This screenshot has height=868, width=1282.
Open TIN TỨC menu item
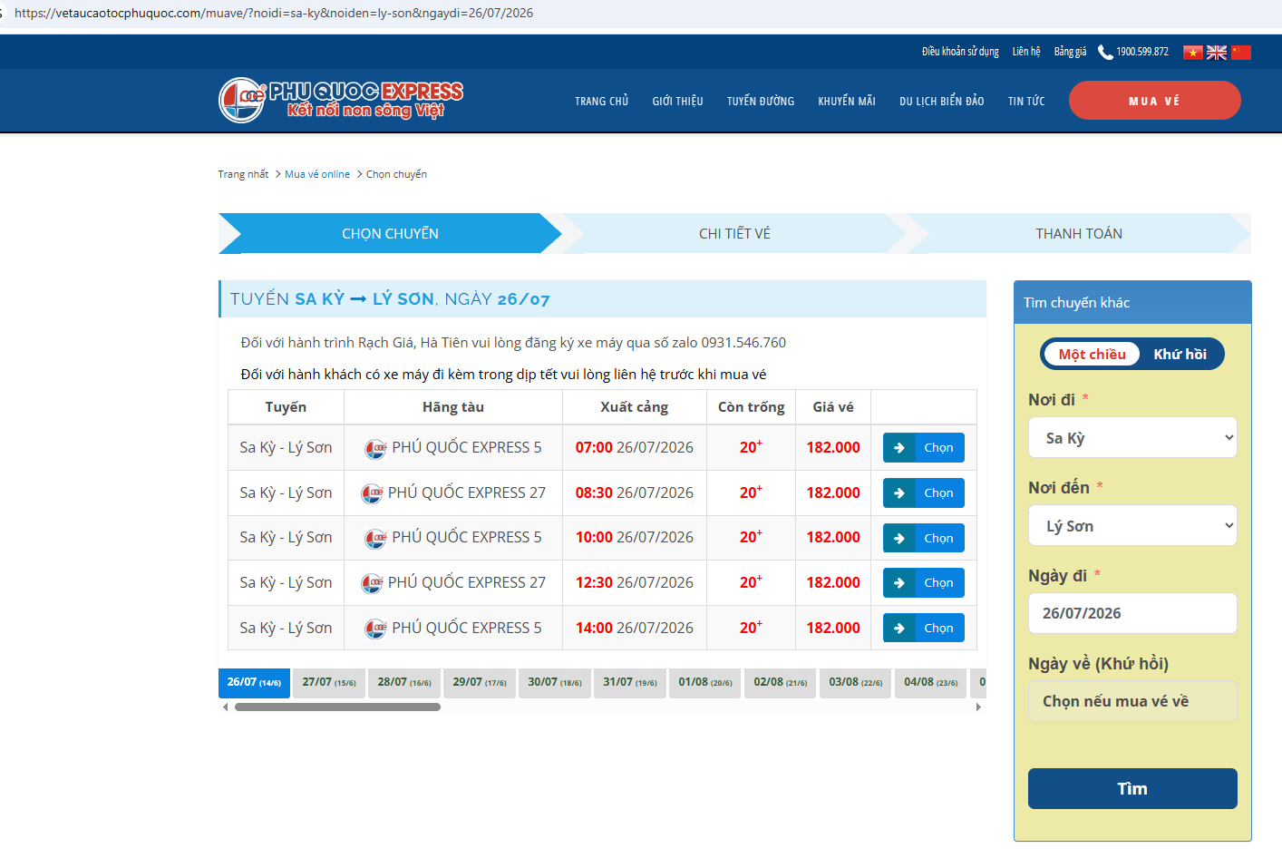click(x=1026, y=101)
